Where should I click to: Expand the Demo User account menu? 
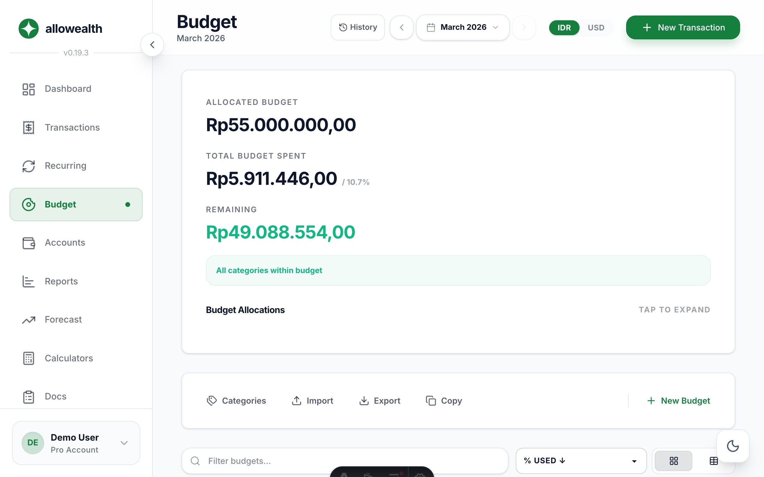click(x=76, y=443)
